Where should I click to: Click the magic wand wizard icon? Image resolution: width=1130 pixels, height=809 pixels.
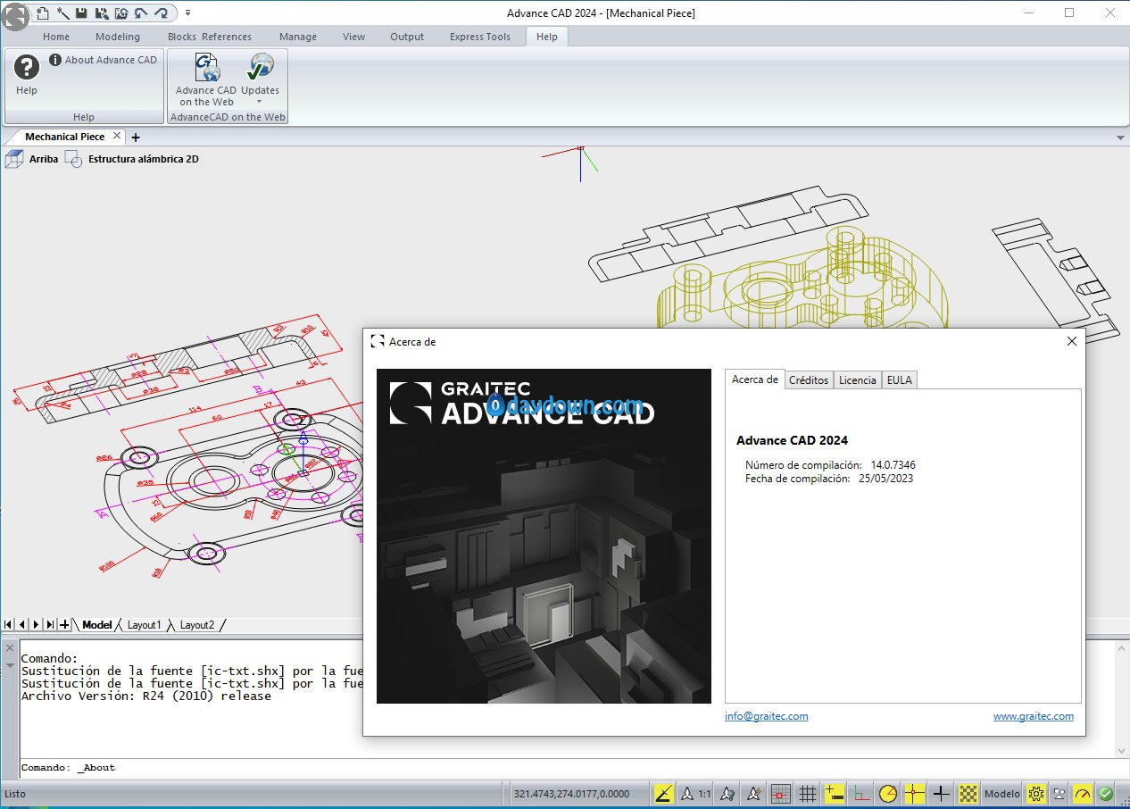(x=62, y=13)
